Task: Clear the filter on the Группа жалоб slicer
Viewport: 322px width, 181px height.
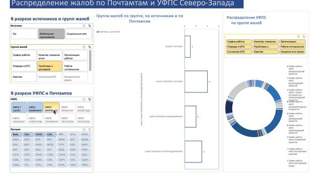Action: tap(90, 47)
